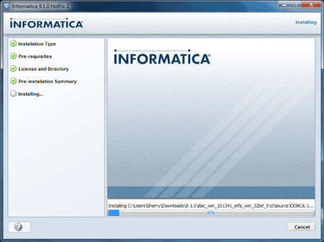Cancel the installation

click(302, 227)
